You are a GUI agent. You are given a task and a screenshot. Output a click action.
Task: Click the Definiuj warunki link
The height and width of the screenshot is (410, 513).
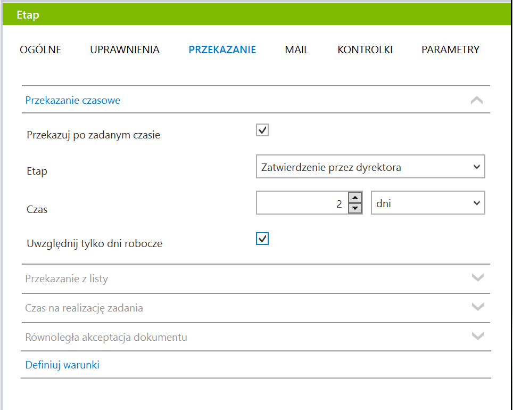tap(62, 365)
